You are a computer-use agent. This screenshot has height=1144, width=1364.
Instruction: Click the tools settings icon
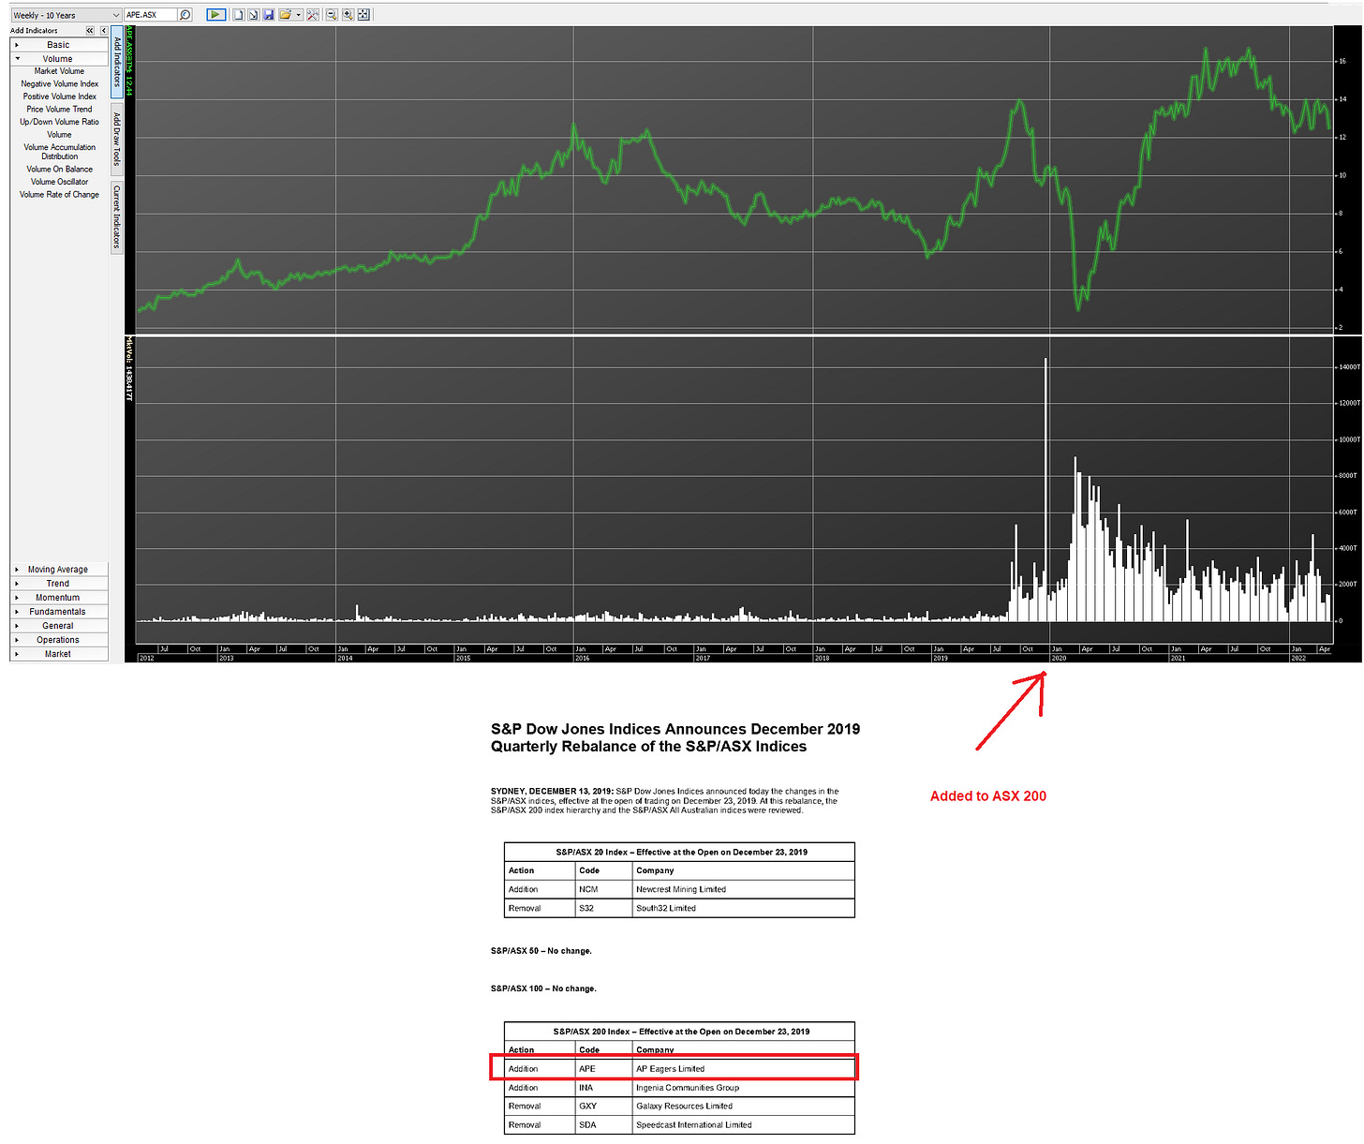pyautogui.click(x=313, y=15)
